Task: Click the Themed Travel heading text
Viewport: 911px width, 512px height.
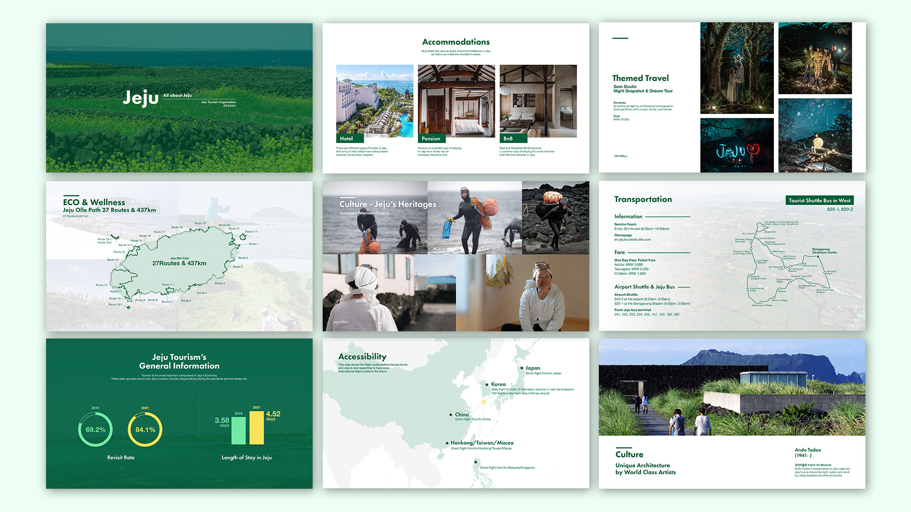Action: (640, 78)
